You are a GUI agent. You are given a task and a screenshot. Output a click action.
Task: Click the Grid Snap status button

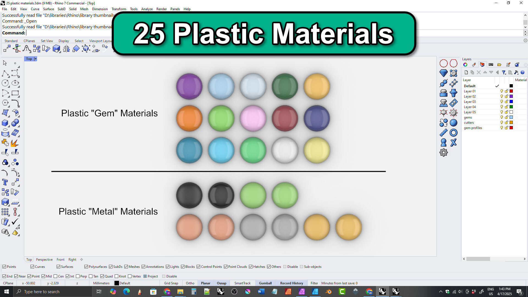[171, 283]
